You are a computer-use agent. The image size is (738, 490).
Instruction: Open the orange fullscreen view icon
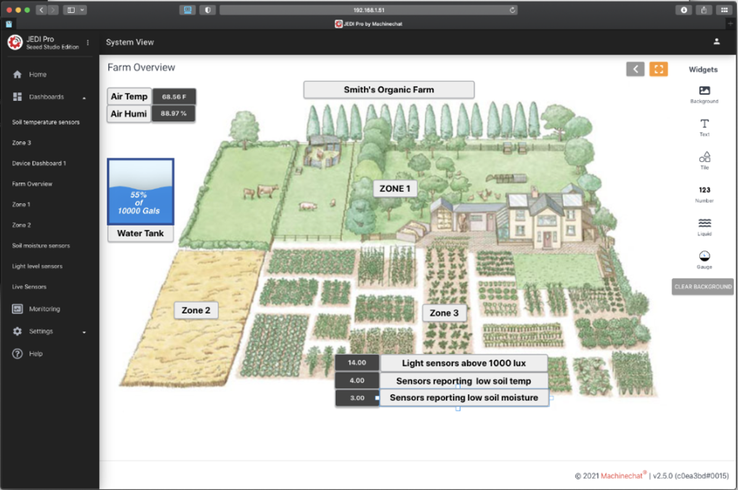click(658, 69)
